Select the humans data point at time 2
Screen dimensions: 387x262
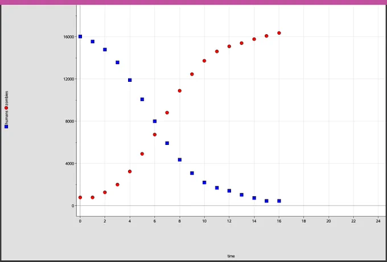point(105,49)
